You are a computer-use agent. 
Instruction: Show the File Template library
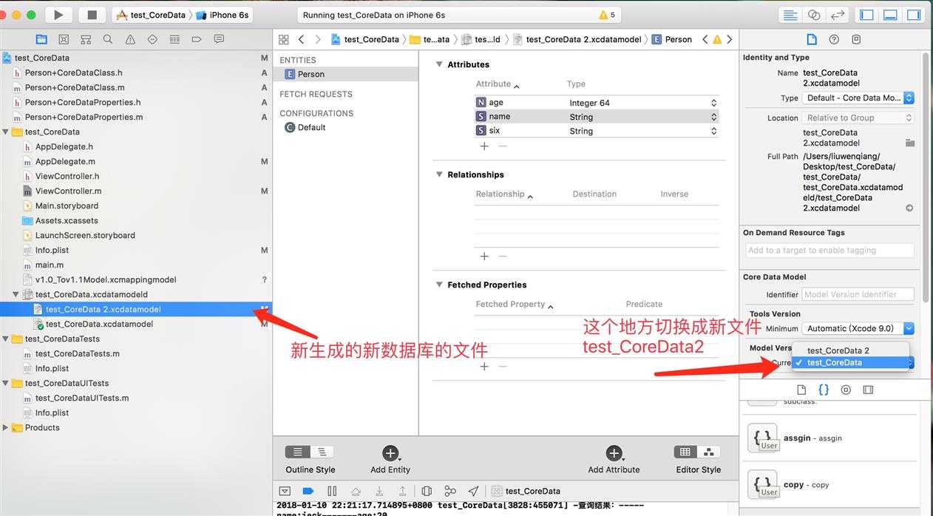[x=801, y=390]
